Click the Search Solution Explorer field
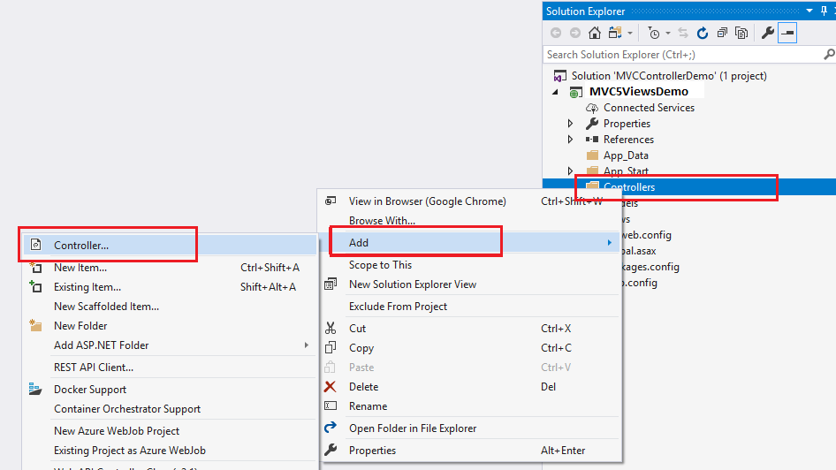 point(684,55)
